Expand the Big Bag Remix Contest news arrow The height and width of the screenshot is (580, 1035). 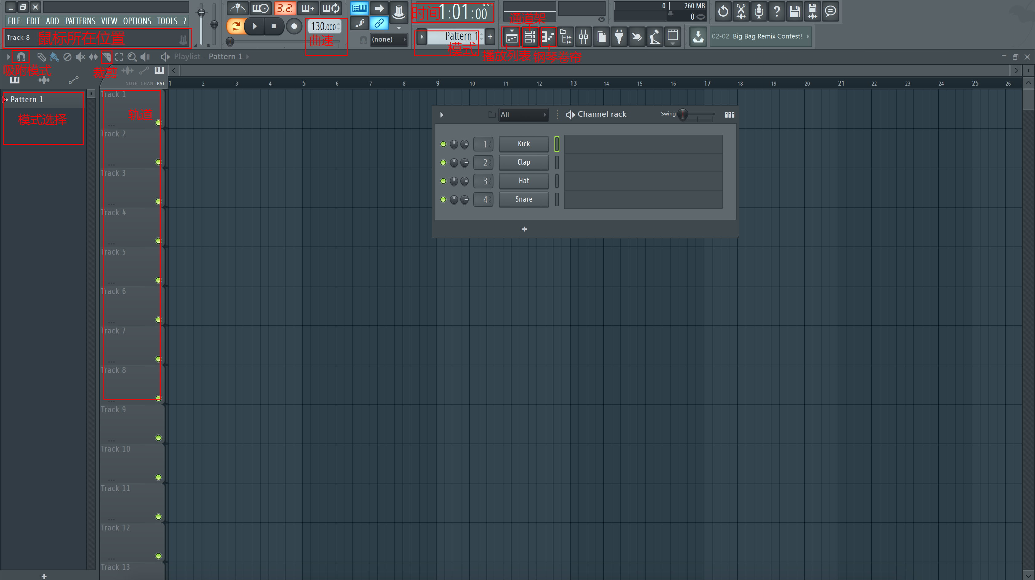click(x=808, y=36)
